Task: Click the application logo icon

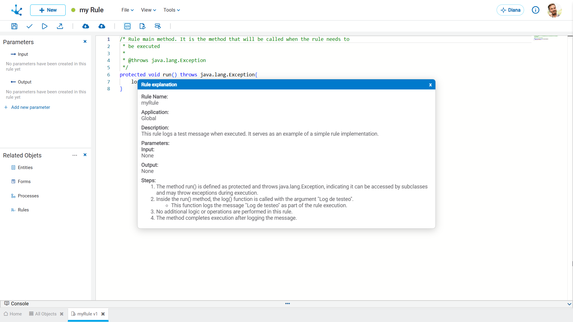Action: 17,10
